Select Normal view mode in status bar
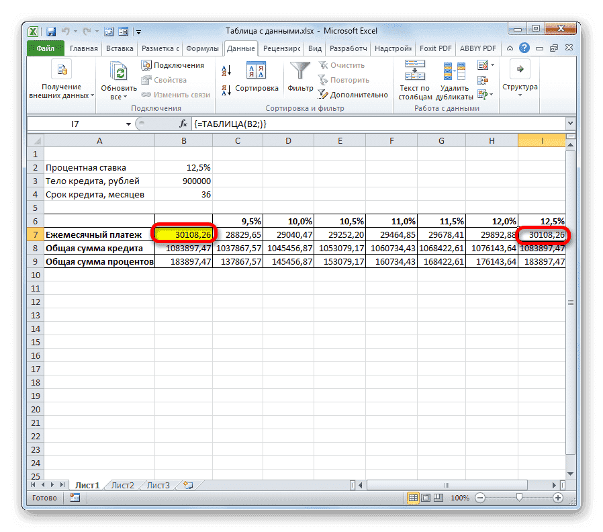The image size is (603, 532). [x=414, y=498]
